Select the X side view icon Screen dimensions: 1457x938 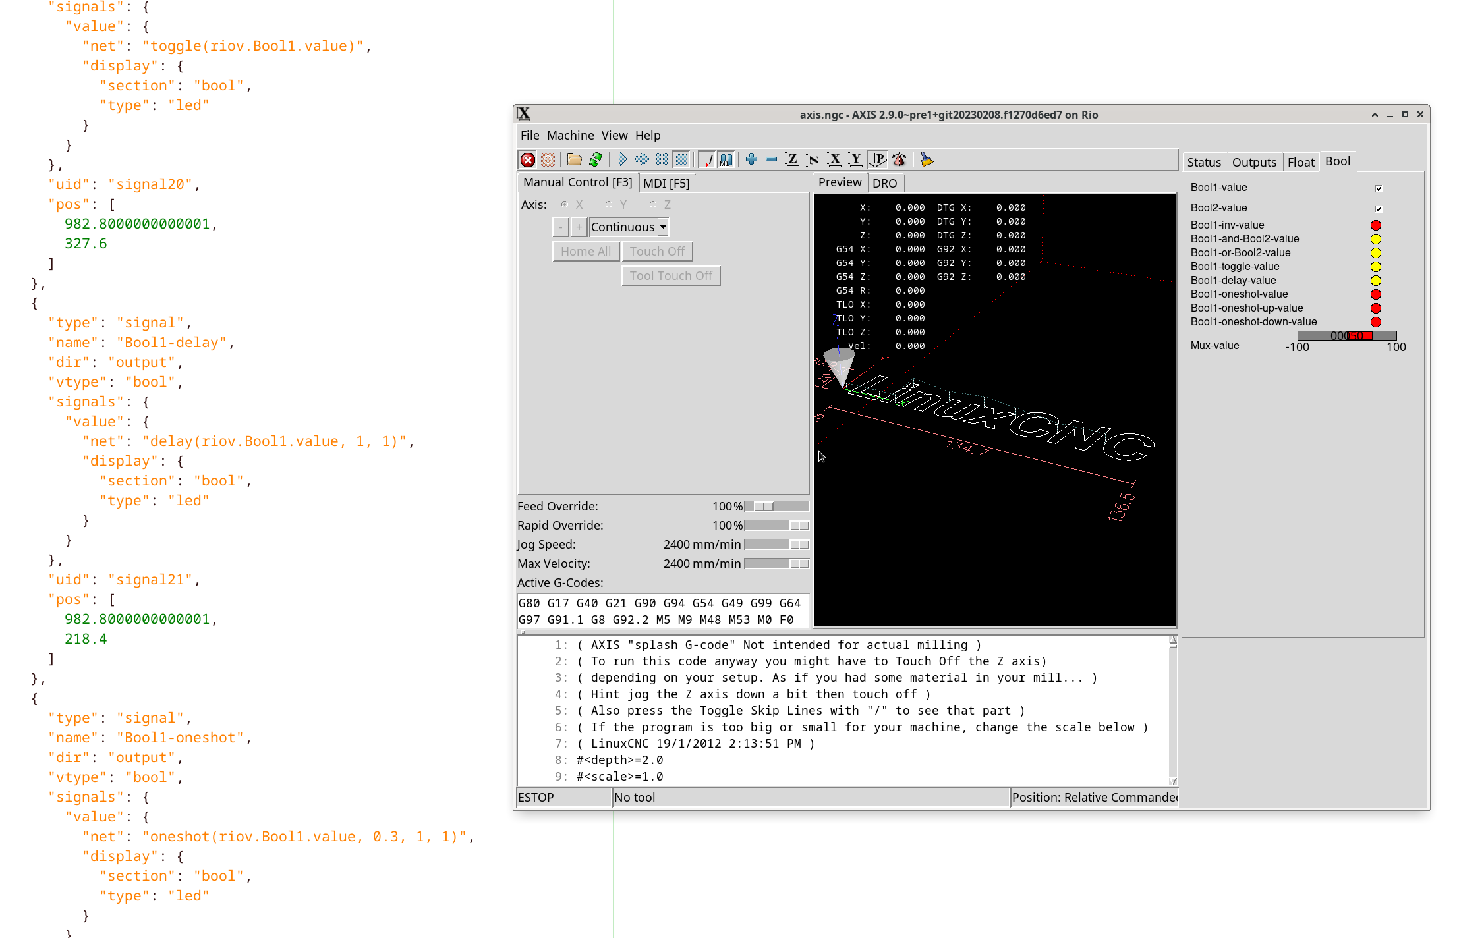[x=834, y=159]
